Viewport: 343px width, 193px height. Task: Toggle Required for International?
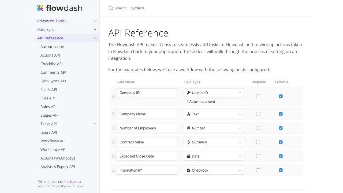coord(258,170)
